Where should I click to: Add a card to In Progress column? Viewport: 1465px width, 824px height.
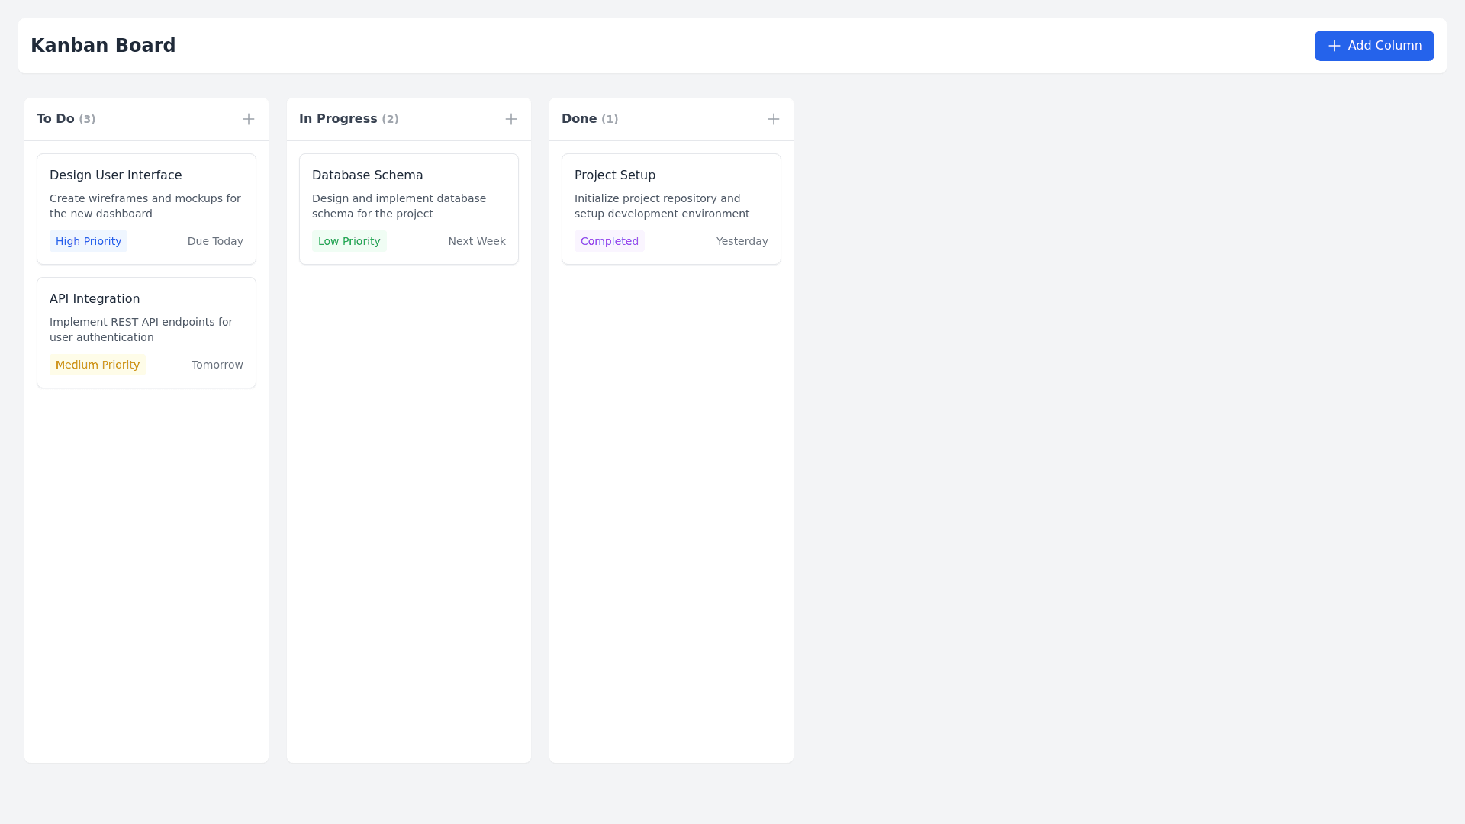511,119
